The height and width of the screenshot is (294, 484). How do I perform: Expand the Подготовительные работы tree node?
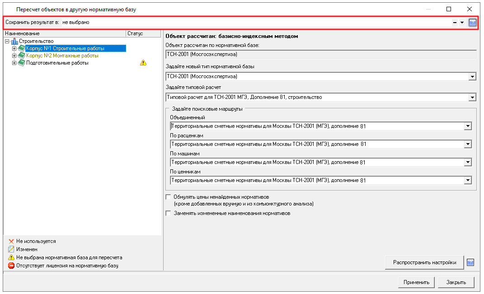pos(14,63)
